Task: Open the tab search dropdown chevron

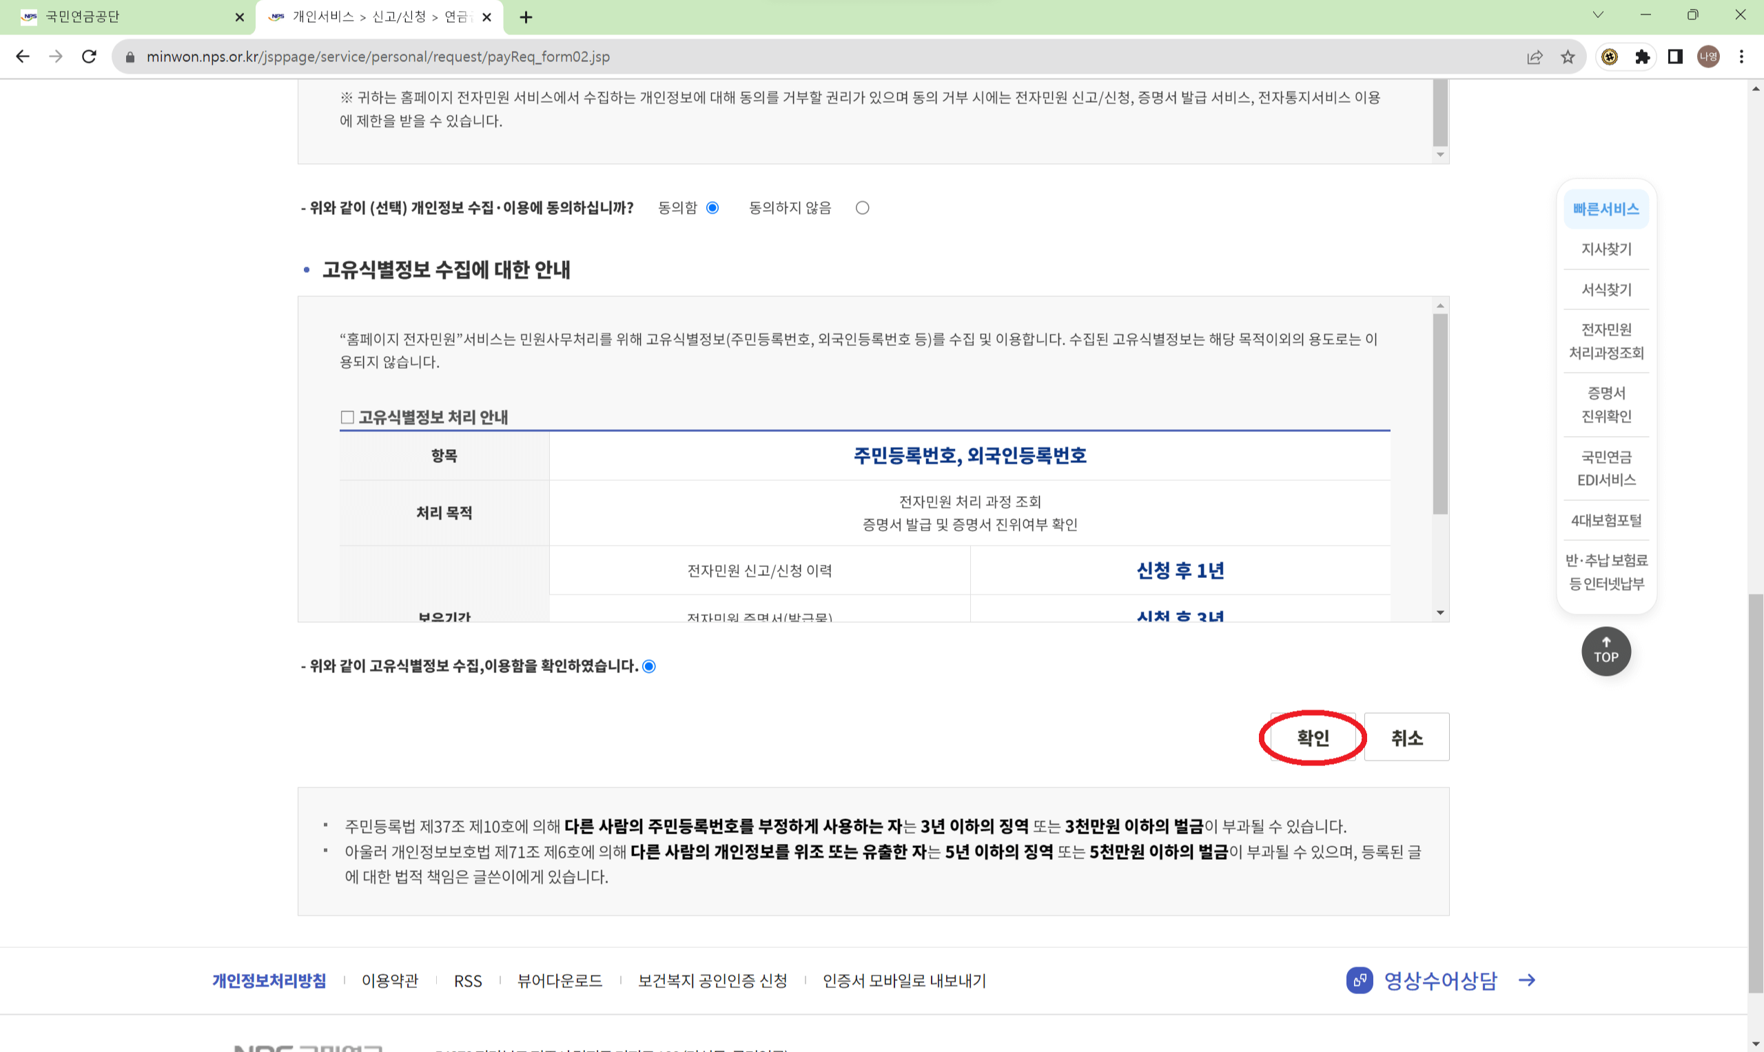Action: (1597, 16)
